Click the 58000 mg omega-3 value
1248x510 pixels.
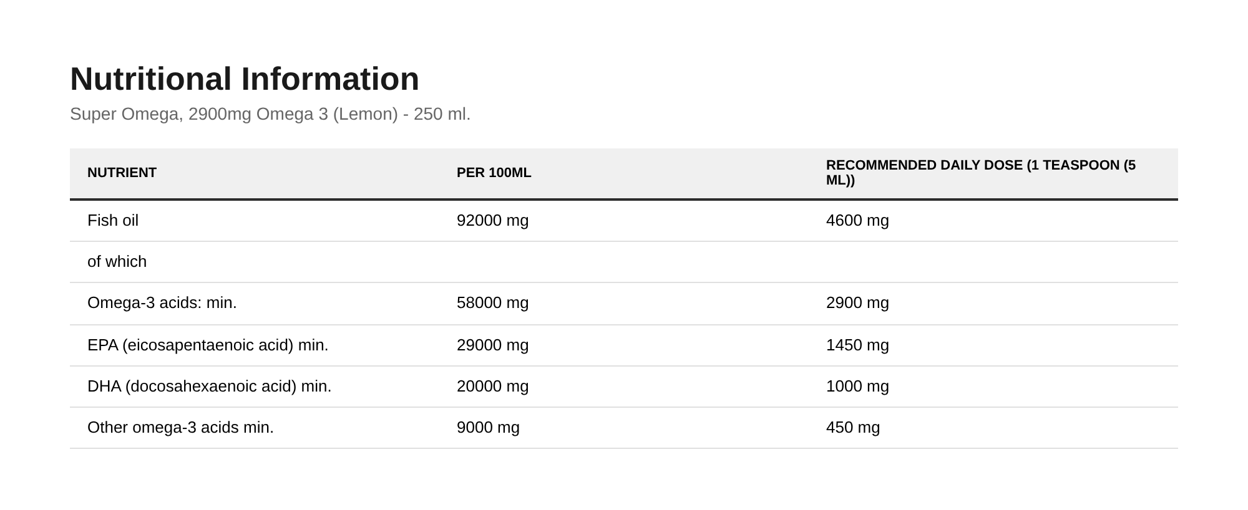pyautogui.click(x=493, y=302)
